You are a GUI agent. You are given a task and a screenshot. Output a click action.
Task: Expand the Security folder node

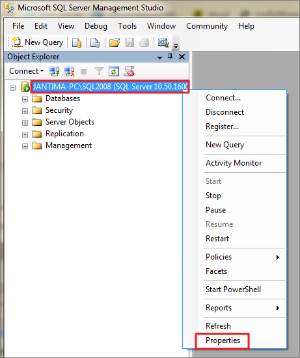tap(25, 112)
